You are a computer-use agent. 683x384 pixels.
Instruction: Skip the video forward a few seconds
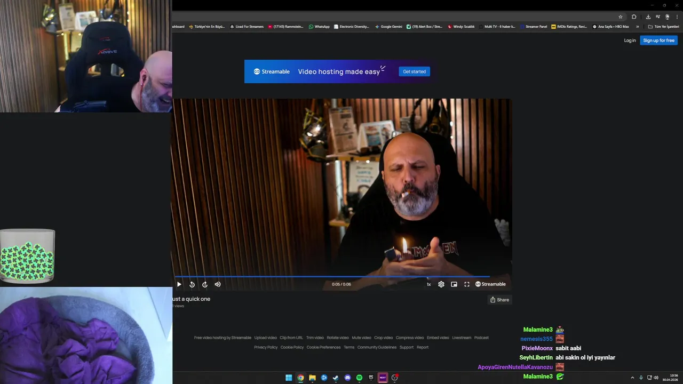[x=205, y=284]
